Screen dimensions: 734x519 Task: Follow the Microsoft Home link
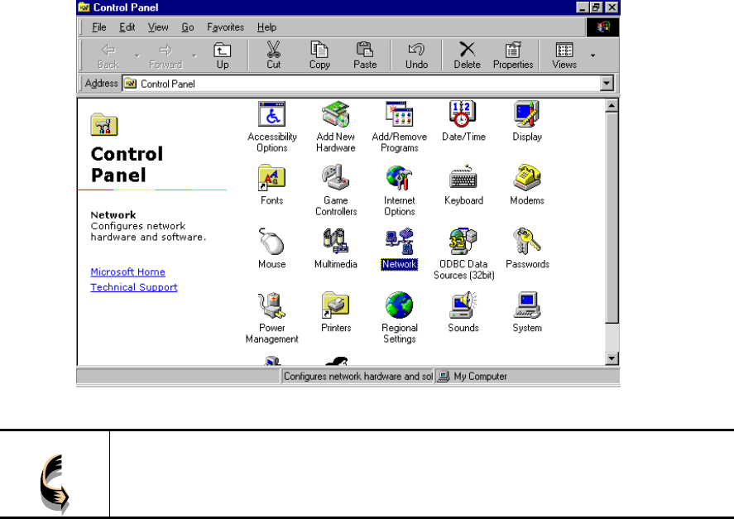(x=127, y=272)
